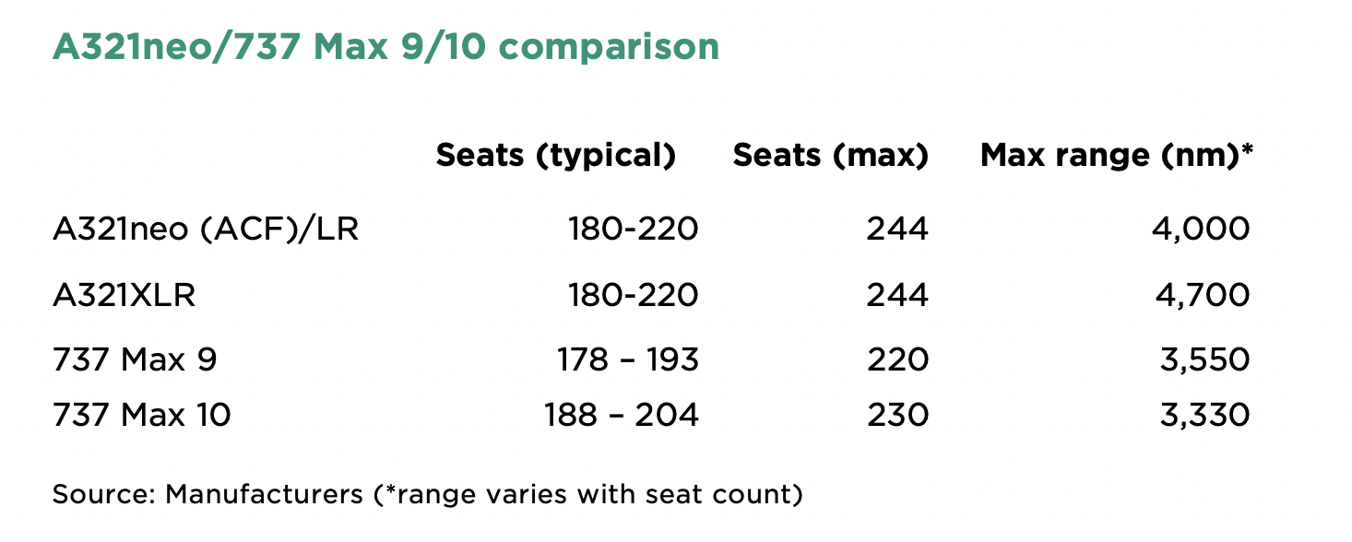1352x542 pixels.
Task: Click A321XLR's 244 max seats value
Action: coord(897,295)
